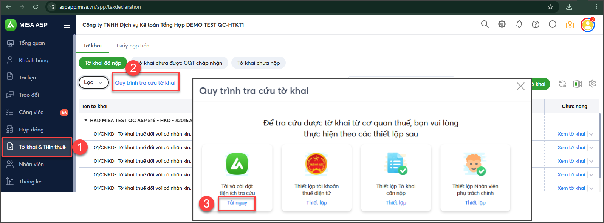
Task: Close the Quy trình tra cứu dialog
Action: tap(520, 86)
